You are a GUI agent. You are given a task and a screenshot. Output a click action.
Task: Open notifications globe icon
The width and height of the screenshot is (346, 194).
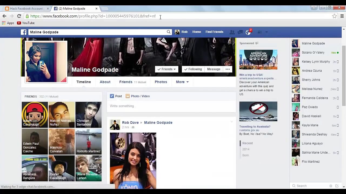click(248, 32)
